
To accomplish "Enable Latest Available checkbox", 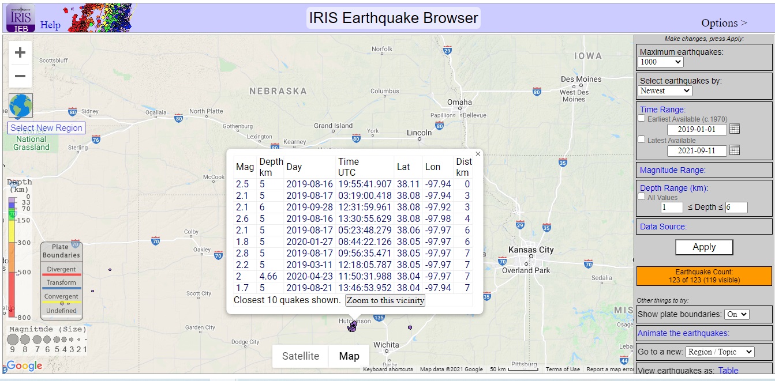I will (642, 139).
